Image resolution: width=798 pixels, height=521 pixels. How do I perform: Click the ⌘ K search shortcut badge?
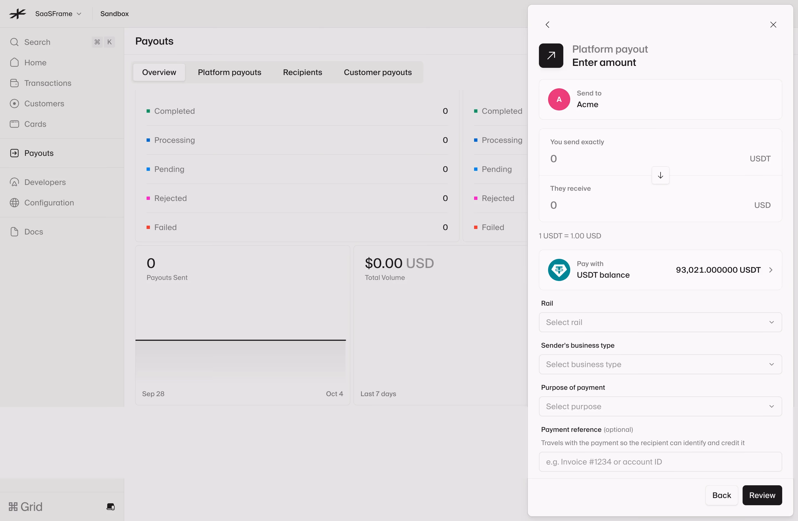(103, 42)
